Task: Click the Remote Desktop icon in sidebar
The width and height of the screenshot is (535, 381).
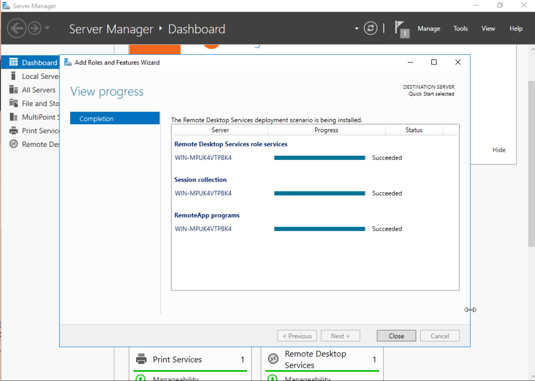Action: [x=14, y=144]
